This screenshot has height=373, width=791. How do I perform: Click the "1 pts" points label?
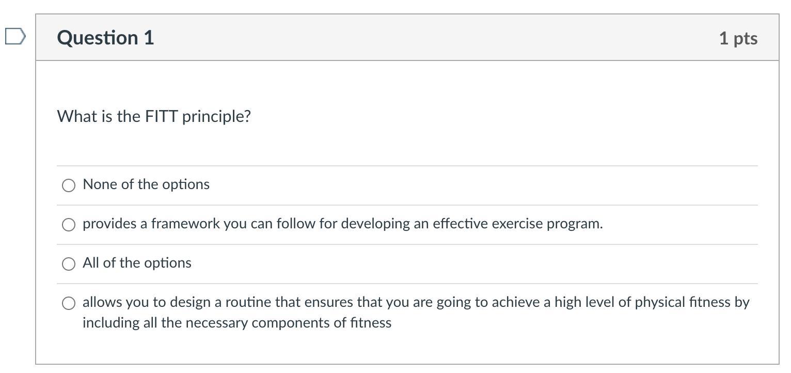(738, 38)
